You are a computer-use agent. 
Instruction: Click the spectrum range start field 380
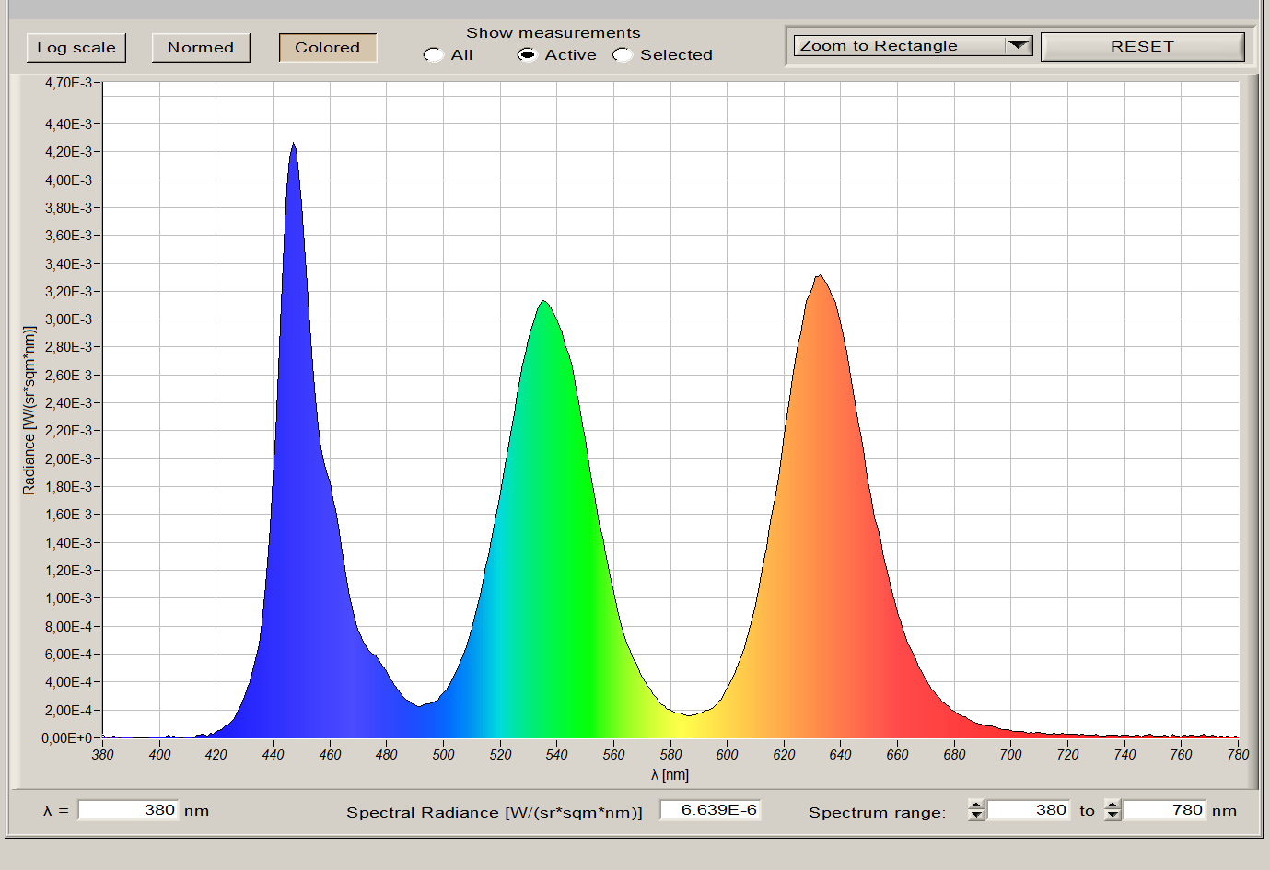(1028, 810)
